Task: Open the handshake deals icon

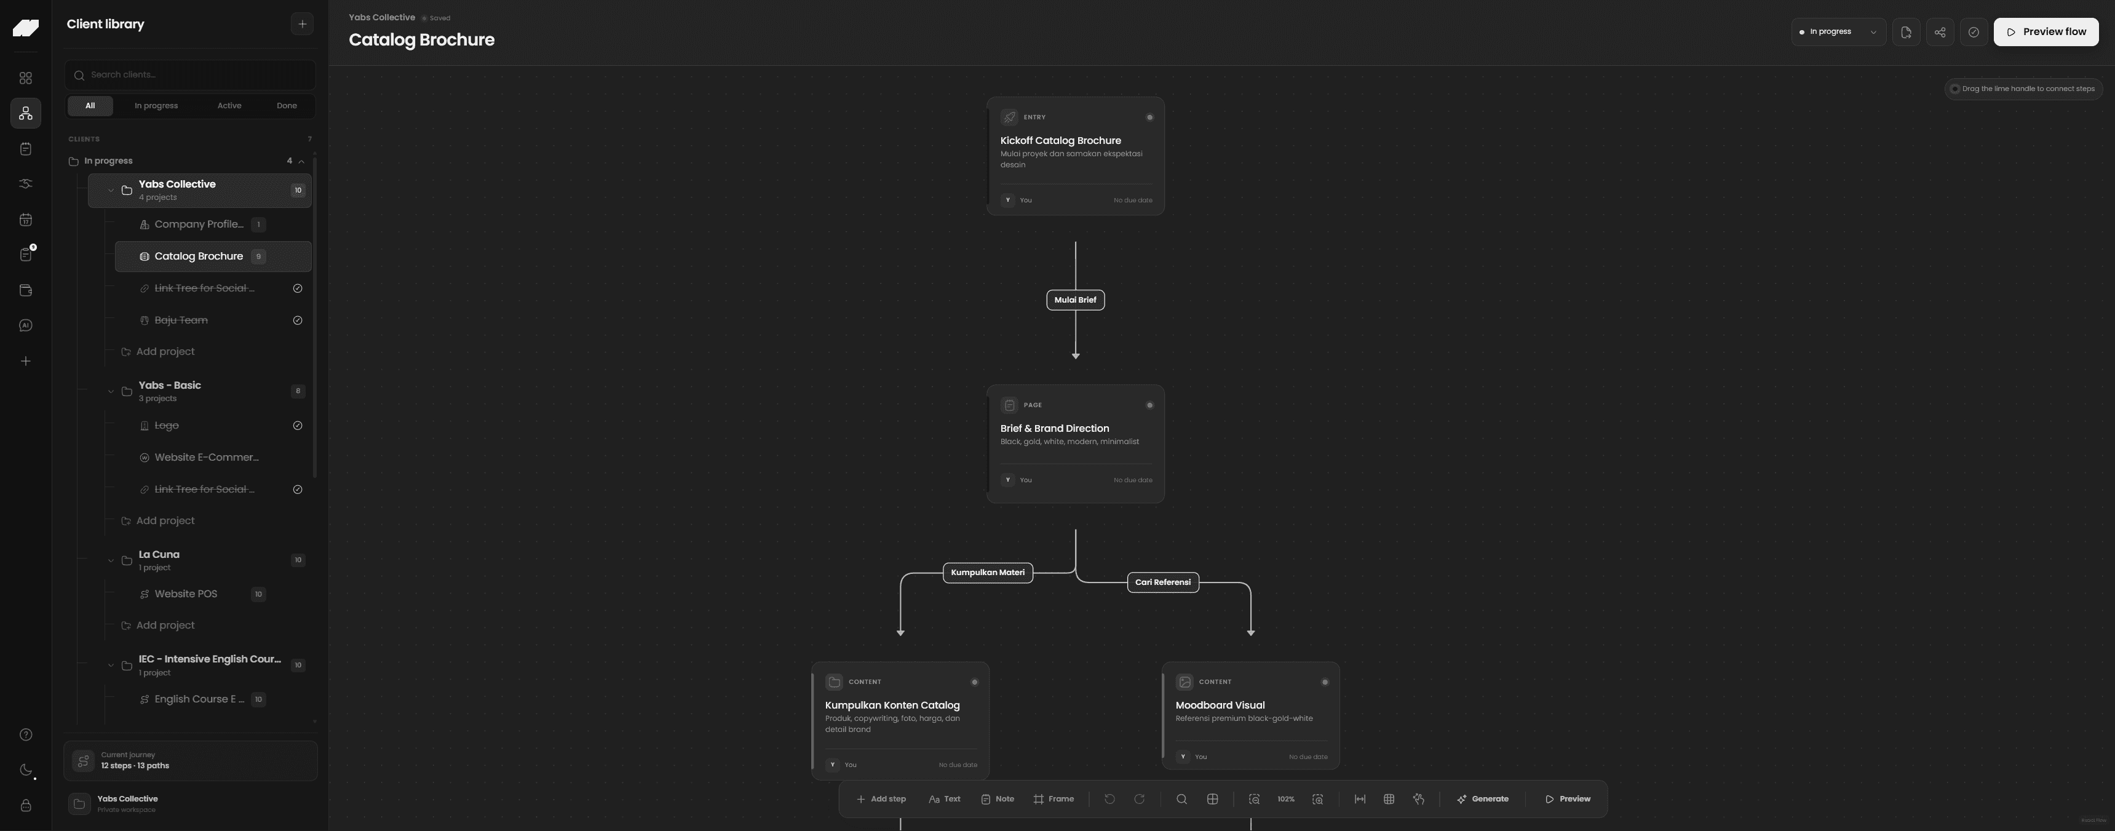Action: pos(25,184)
